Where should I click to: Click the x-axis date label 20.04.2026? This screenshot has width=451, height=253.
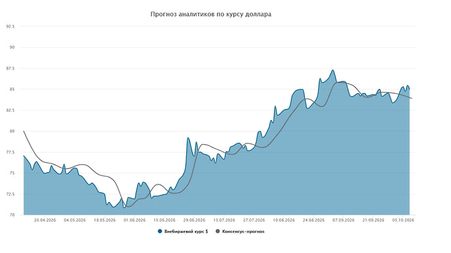pos(45,220)
